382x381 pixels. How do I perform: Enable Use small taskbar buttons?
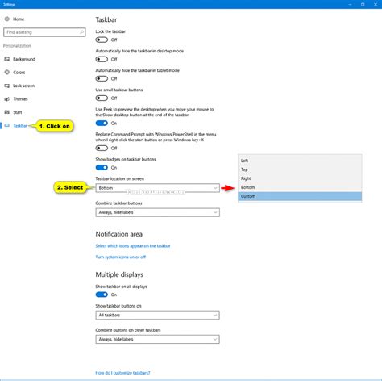[x=102, y=98]
